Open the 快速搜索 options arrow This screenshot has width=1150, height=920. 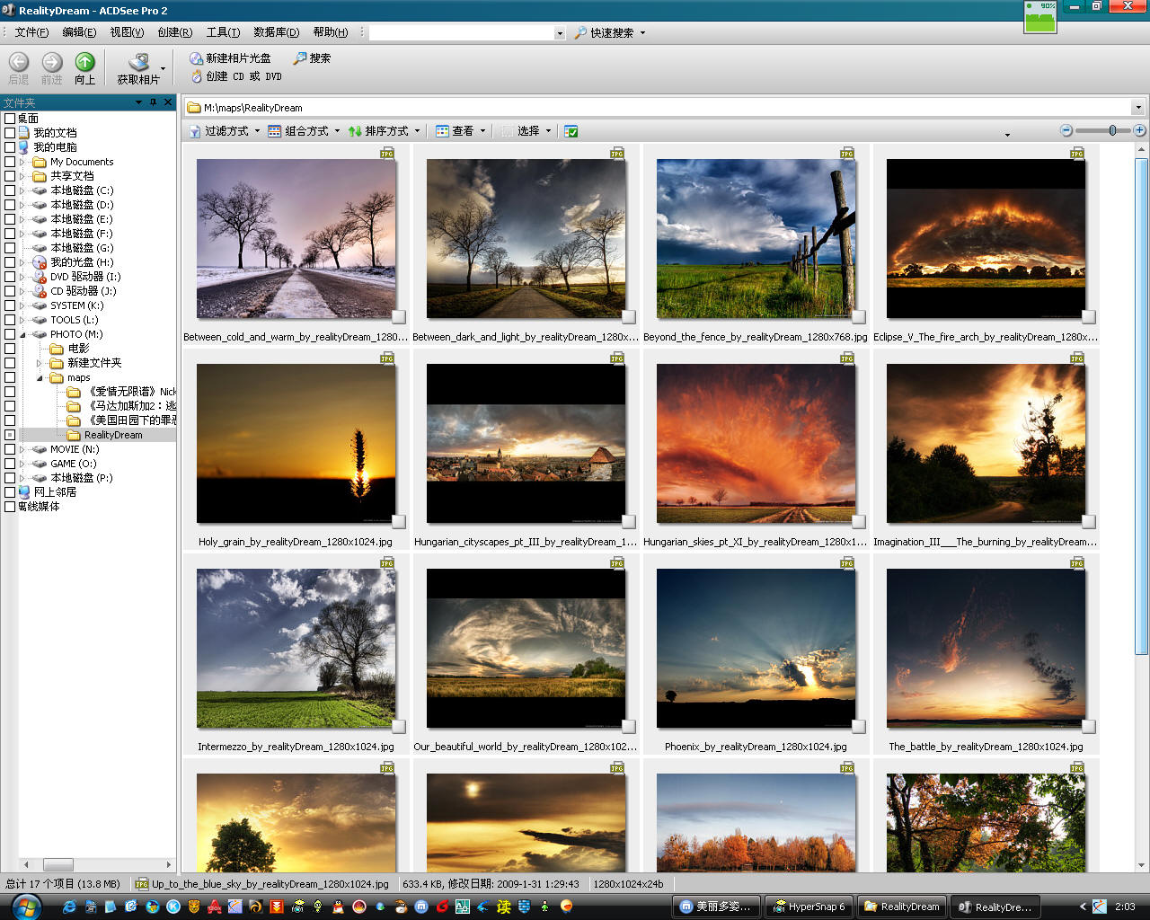tap(642, 33)
